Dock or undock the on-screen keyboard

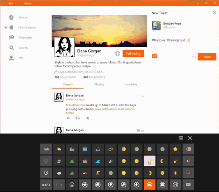pyautogui.click(x=181, y=138)
